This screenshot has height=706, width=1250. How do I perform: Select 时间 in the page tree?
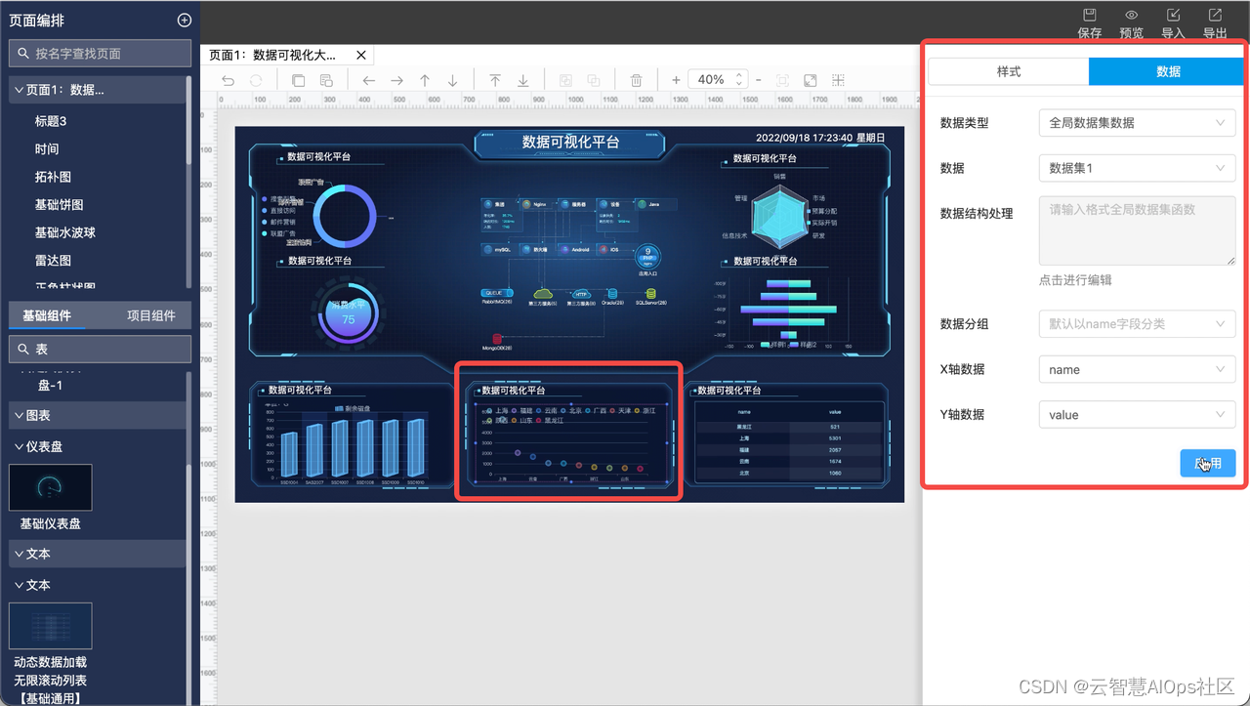pyautogui.click(x=47, y=148)
